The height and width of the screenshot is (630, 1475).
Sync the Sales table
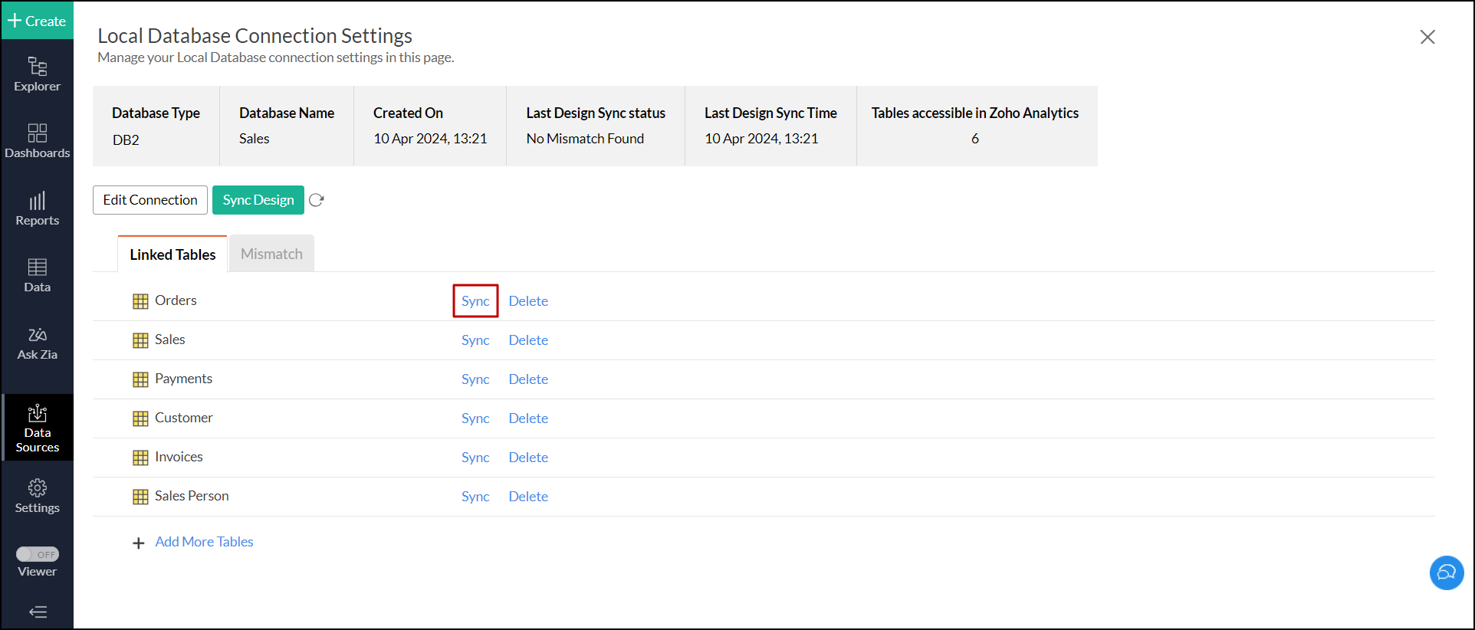click(x=475, y=340)
